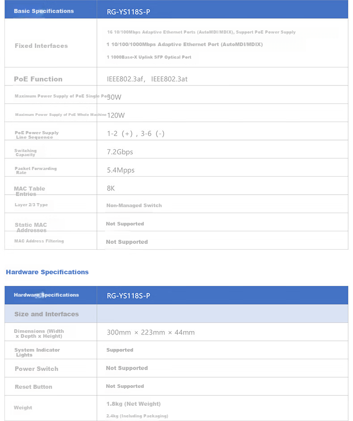Viewport: 353px width, 421px height.
Task: Click the '30W' value
Action: (114, 97)
